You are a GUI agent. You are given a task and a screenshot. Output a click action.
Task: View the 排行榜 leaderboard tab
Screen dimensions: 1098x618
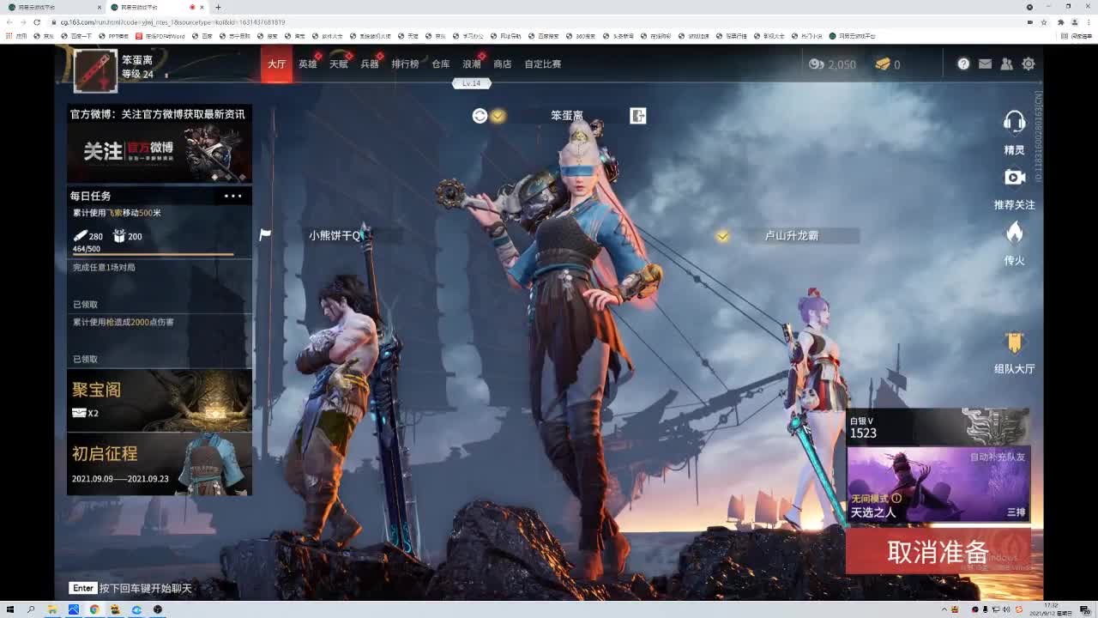[x=405, y=64]
